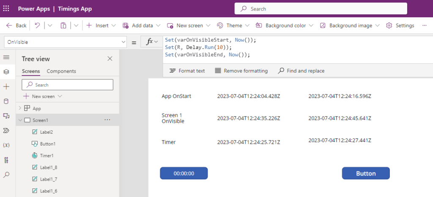Open the Data cylinder icon in sidebar
Image resolution: width=433 pixels, height=197 pixels.
(x=6, y=101)
